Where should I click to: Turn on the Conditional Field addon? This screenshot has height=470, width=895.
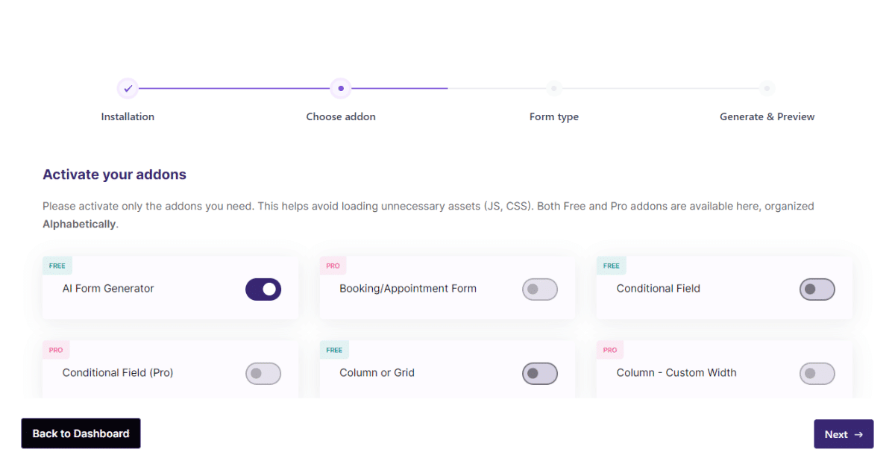point(817,289)
